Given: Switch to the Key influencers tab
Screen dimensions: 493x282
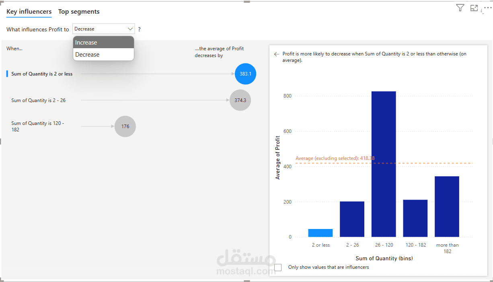Looking at the screenshot, I should (x=29, y=12).
